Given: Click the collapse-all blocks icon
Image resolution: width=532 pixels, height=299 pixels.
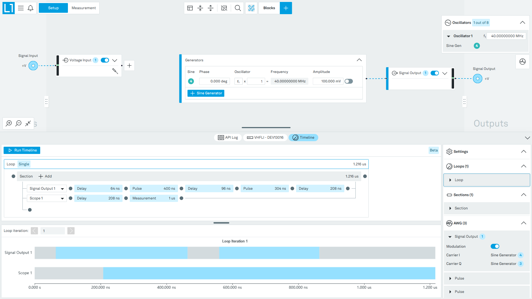Looking at the screenshot, I should coord(200,8).
